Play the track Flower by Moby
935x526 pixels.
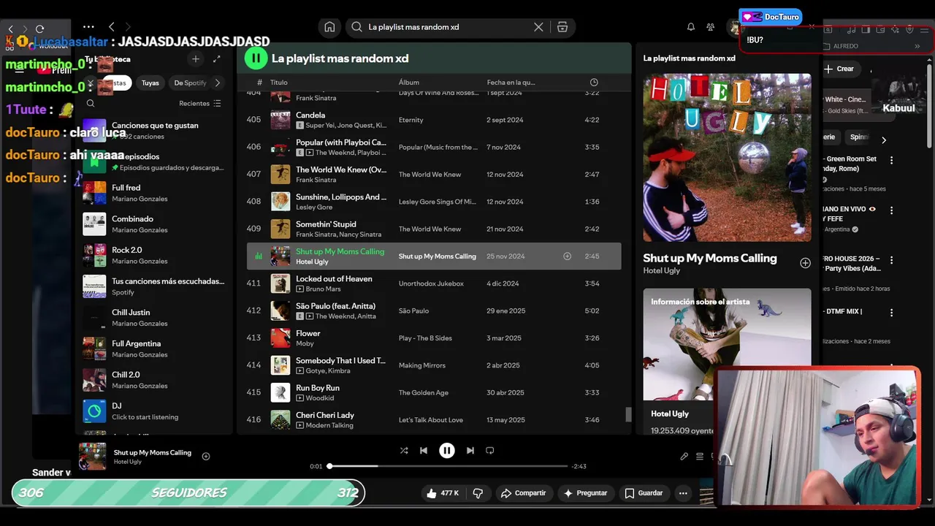(434, 338)
